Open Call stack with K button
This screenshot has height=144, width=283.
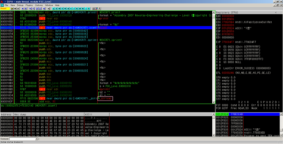[x=77, y=9]
